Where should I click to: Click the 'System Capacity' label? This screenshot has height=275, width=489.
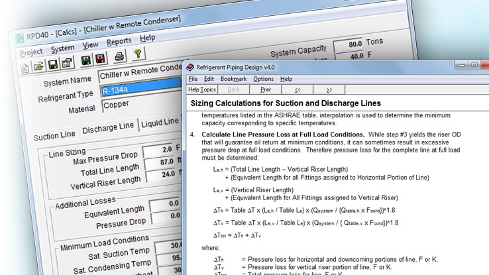[x=298, y=51]
